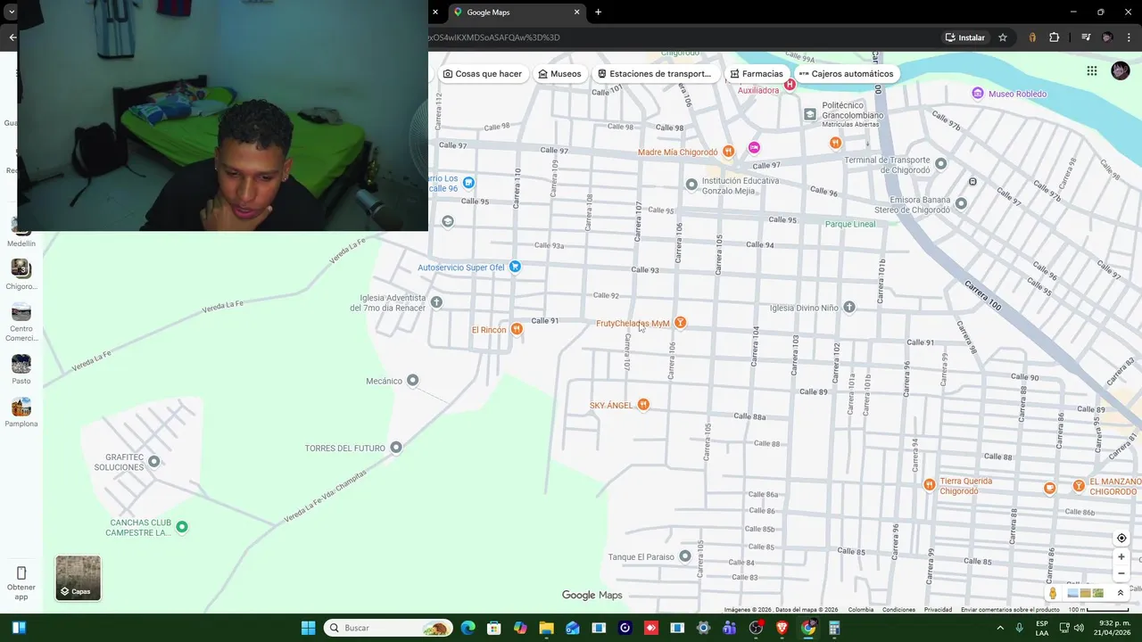Select the Tierra Querida Chigorodó pin

pos(929,485)
